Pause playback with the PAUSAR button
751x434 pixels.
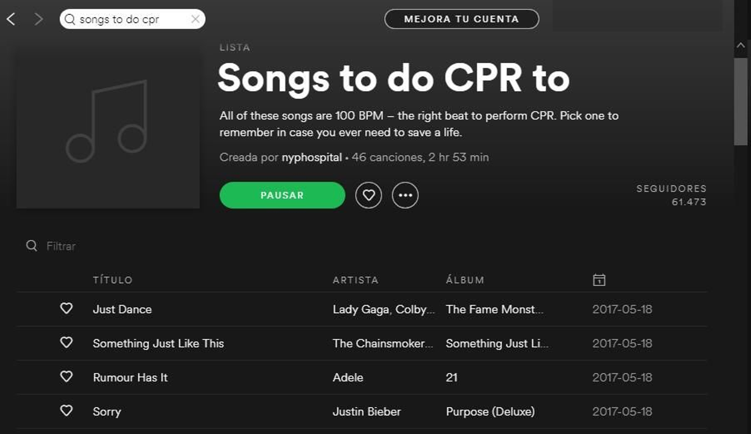click(x=282, y=195)
